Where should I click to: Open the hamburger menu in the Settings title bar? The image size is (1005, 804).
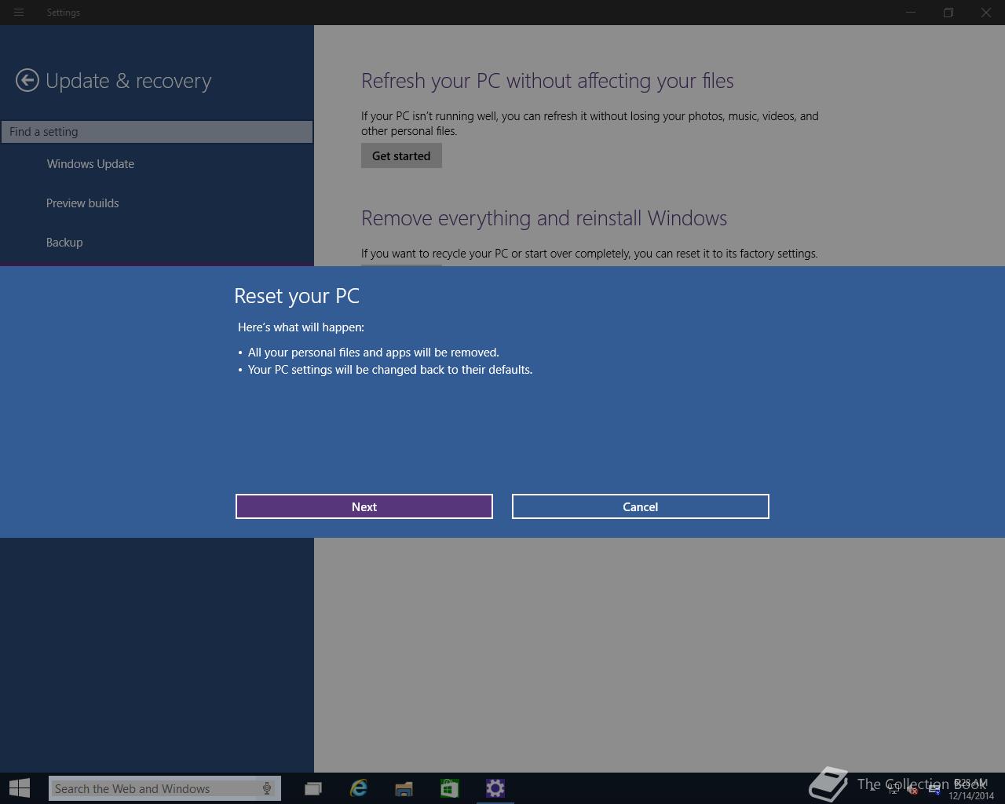(19, 13)
